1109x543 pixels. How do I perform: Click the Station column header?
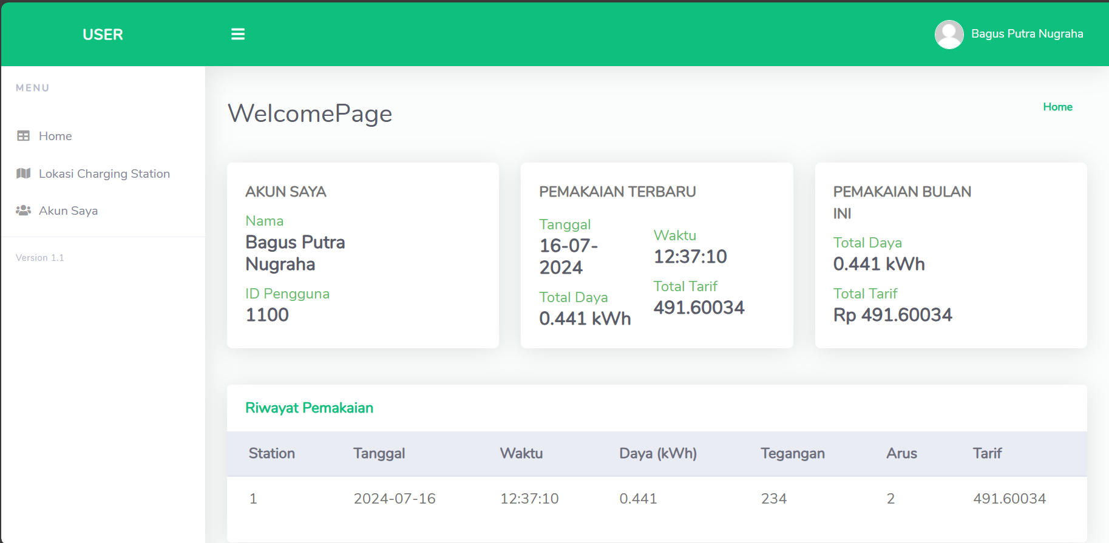coord(271,453)
